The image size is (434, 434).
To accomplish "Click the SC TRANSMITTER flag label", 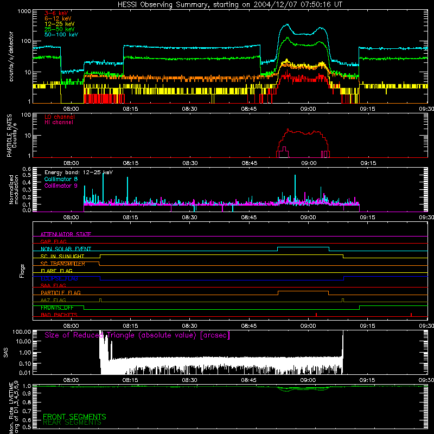I will (63, 264).
